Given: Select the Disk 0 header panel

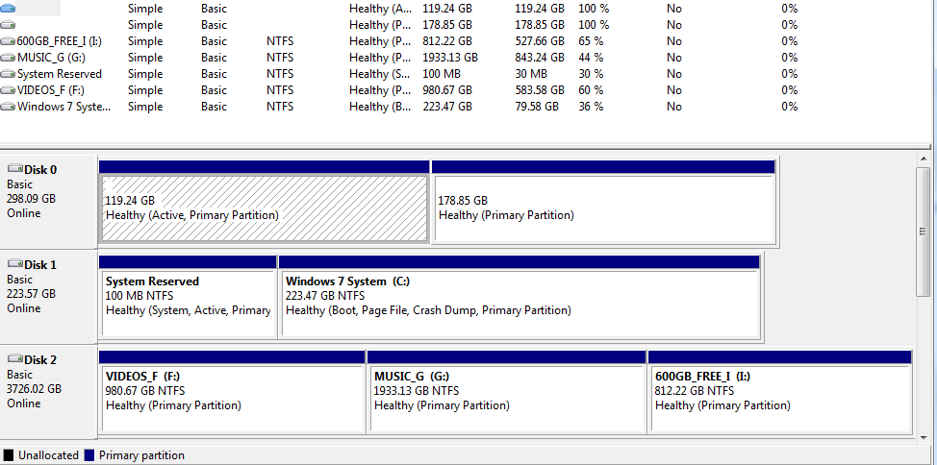Looking at the screenshot, I should (48, 203).
